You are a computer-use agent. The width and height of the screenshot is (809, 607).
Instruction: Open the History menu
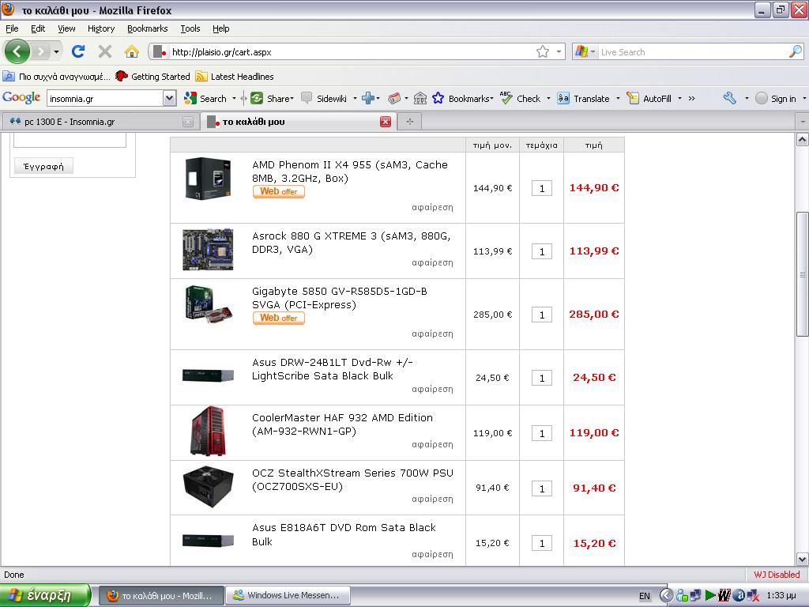101,28
